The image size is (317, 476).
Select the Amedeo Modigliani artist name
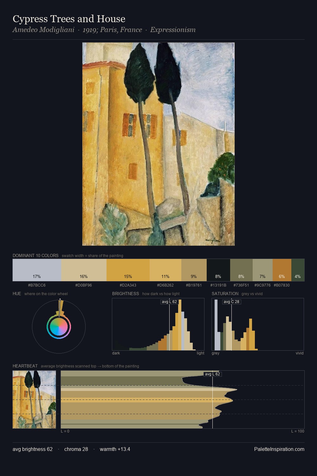pyautogui.click(x=43, y=30)
